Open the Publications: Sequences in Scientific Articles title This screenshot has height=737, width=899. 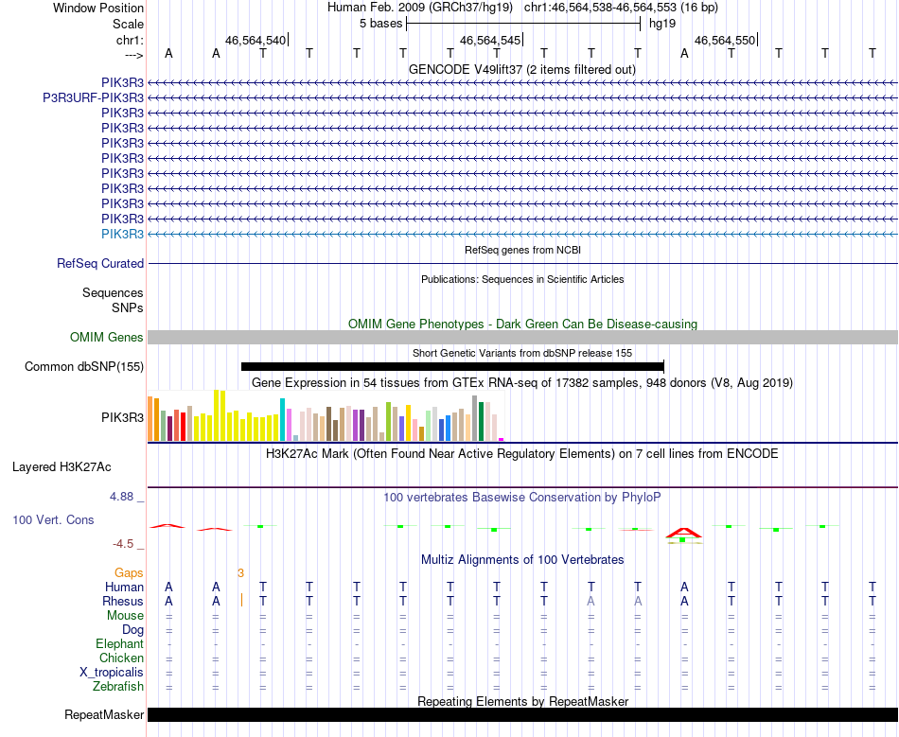522,279
